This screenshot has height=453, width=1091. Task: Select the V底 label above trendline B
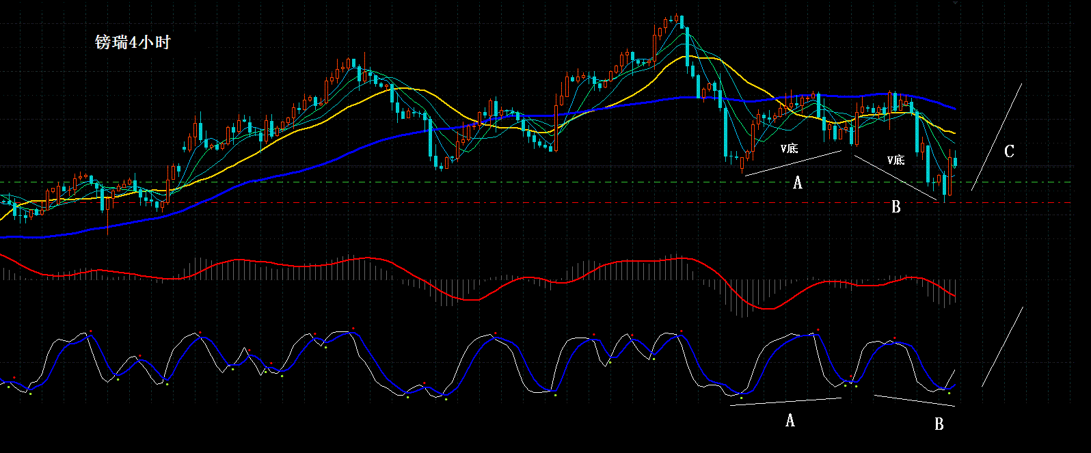(x=895, y=160)
